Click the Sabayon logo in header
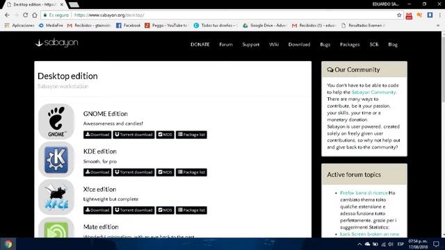Screen dimensions: 445x250 pos(56,43)
